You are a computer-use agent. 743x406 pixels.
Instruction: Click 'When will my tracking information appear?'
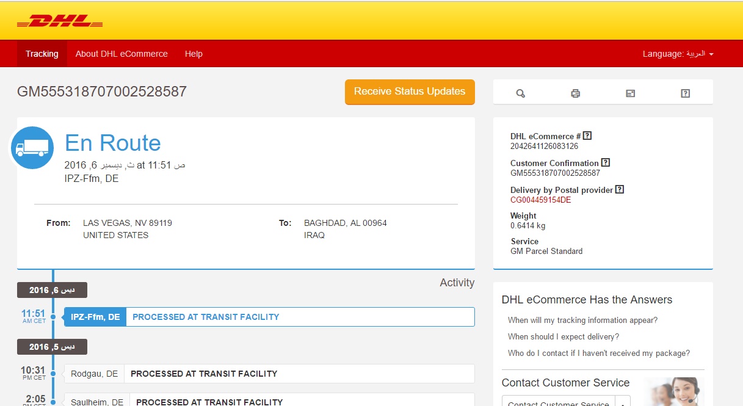pyautogui.click(x=582, y=320)
